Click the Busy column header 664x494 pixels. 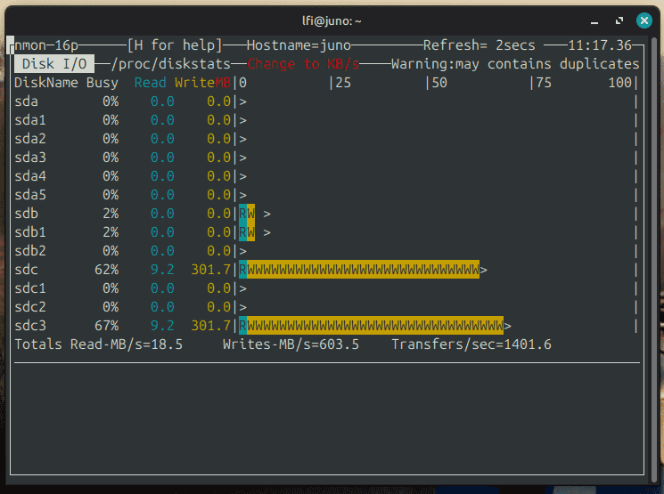(102, 83)
